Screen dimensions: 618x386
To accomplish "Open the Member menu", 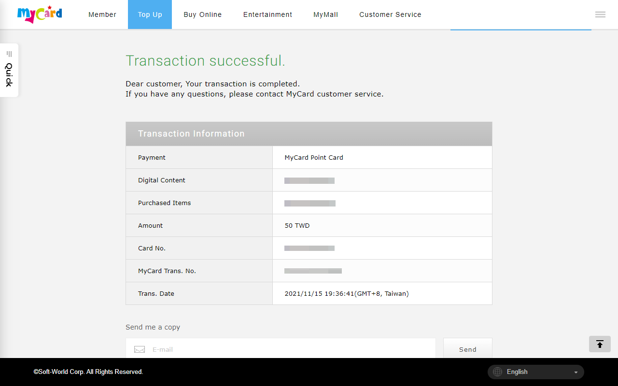I will pos(102,14).
